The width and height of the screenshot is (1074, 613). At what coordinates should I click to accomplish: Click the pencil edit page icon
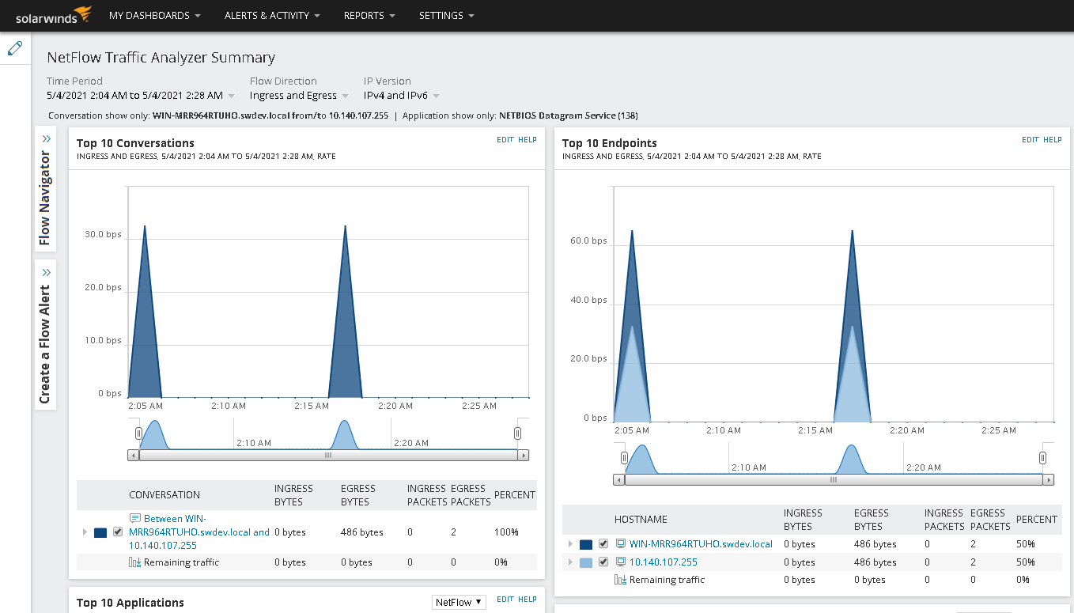pos(15,49)
